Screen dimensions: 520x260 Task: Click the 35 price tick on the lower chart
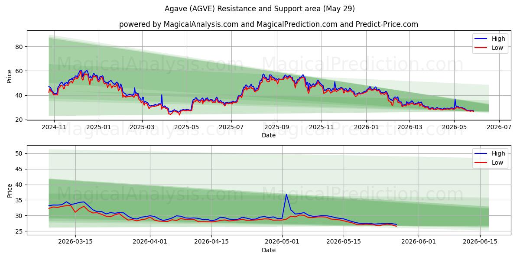20,200
